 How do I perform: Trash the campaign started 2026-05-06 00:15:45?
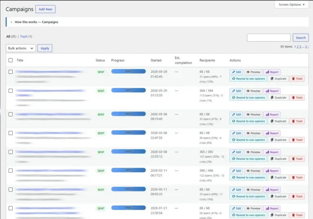point(297,121)
